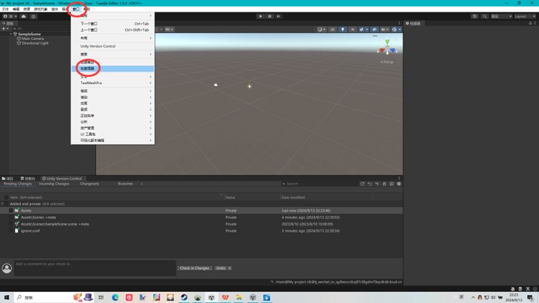Check the Assets row checkbox
This screenshot has height=303, width=539.
pyautogui.click(x=11, y=211)
